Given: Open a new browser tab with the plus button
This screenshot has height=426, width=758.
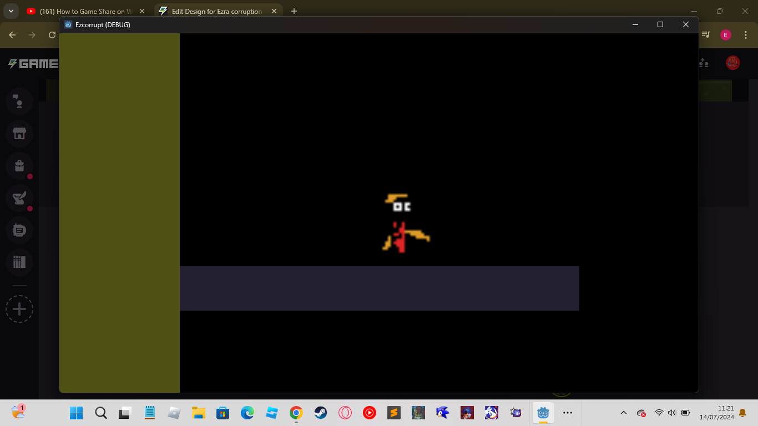Looking at the screenshot, I should coord(294,11).
